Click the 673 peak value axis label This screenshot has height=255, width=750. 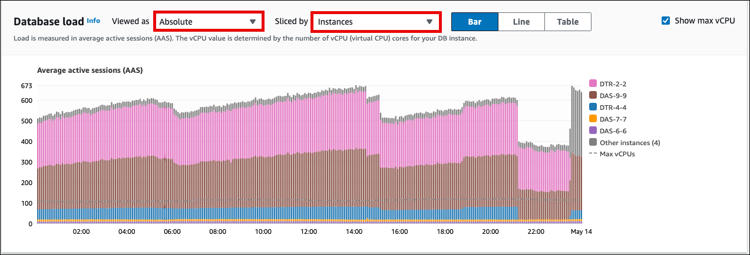(26, 86)
